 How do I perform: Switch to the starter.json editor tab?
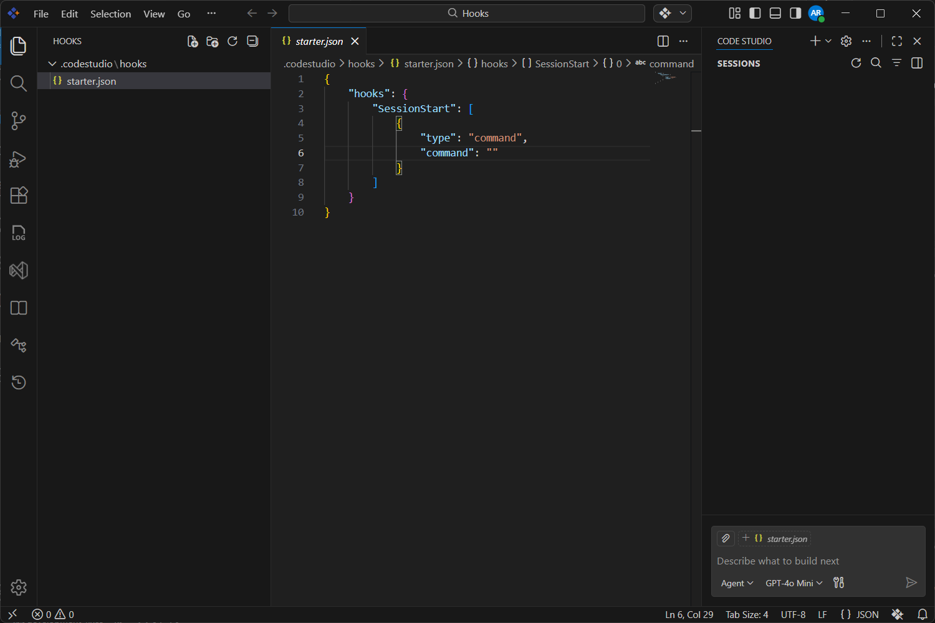[x=319, y=41]
